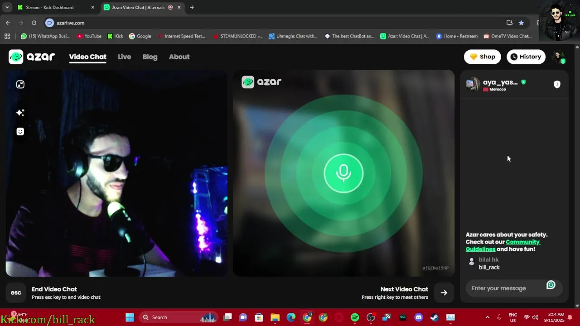Bookmark page with star icon
580x326 pixels.
[521, 23]
